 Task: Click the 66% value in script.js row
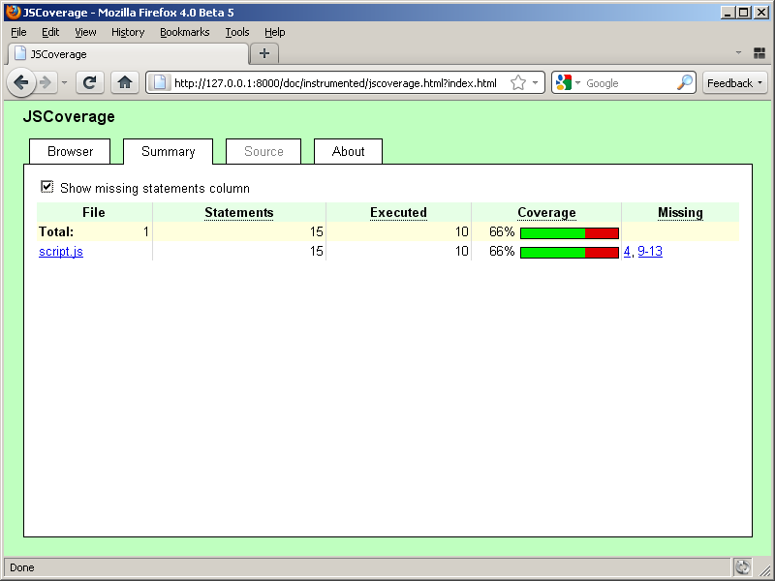[x=502, y=251]
